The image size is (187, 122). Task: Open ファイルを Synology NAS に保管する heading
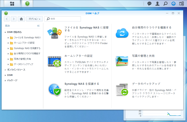pos(87,29)
